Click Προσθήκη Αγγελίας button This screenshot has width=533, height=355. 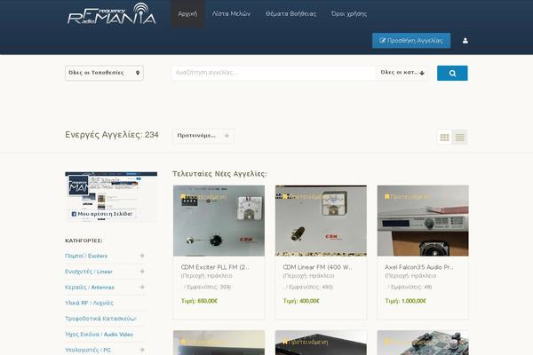click(411, 41)
